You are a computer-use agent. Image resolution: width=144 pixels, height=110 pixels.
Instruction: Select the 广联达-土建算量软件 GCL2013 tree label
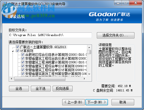[x=43, y=47]
